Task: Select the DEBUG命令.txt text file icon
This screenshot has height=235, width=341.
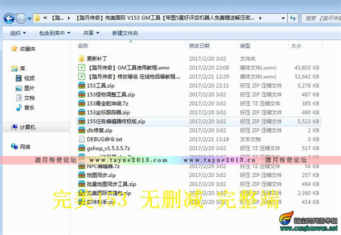Action: pyautogui.click(x=82, y=139)
